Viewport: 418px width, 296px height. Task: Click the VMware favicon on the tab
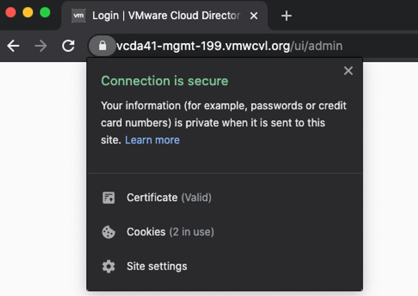78,15
